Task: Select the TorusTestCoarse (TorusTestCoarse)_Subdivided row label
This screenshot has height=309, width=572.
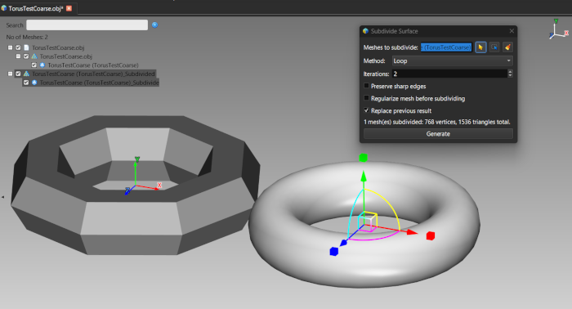Action: (93, 74)
